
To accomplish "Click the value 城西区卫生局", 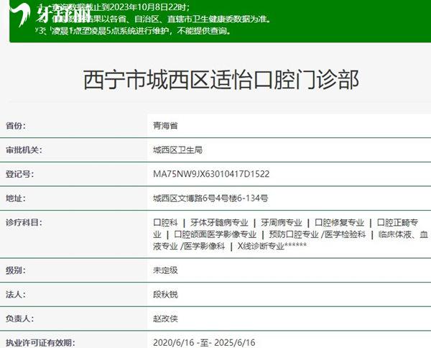I will coord(178,150).
